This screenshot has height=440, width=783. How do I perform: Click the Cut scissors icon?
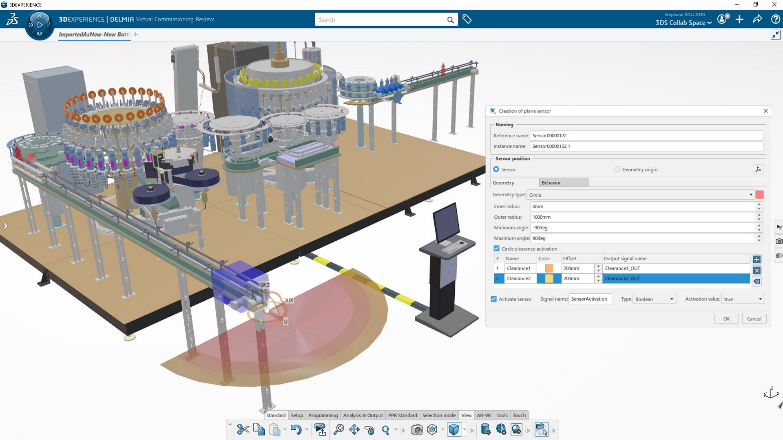[243, 429]
